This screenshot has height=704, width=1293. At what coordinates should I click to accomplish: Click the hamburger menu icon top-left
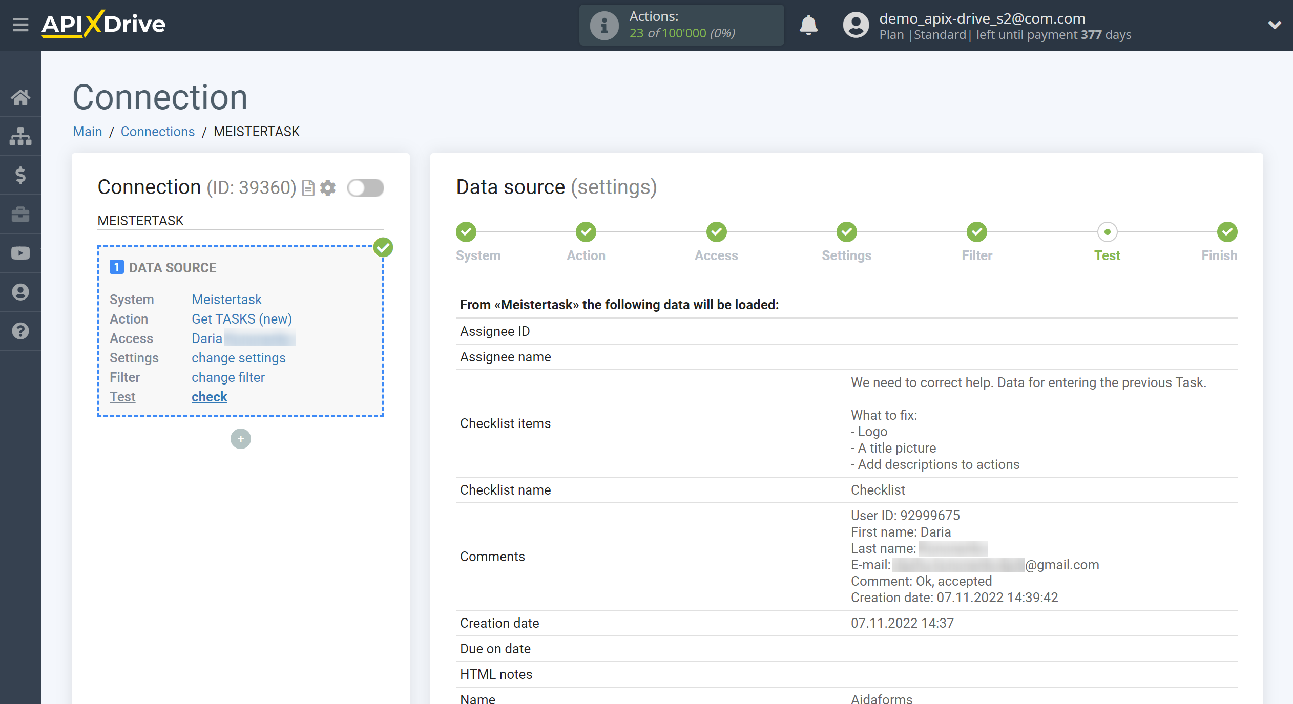tap(19, 24)
